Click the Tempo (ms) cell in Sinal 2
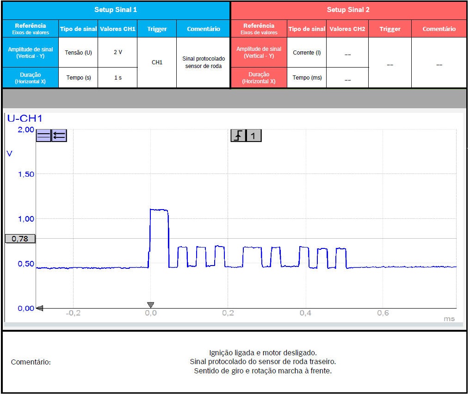This screenshot has width=470, height=396. click(x=307, y=78)
